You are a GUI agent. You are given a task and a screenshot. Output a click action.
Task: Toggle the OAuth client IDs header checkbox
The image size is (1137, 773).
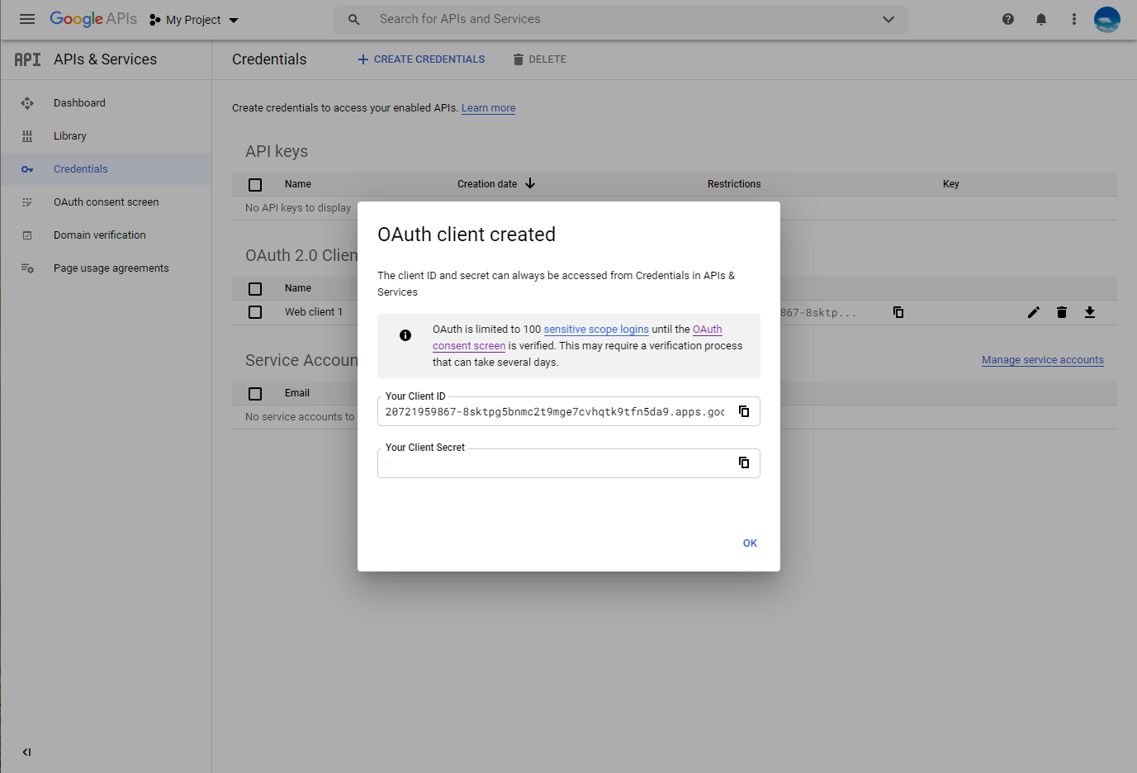[x=254, y=288]
